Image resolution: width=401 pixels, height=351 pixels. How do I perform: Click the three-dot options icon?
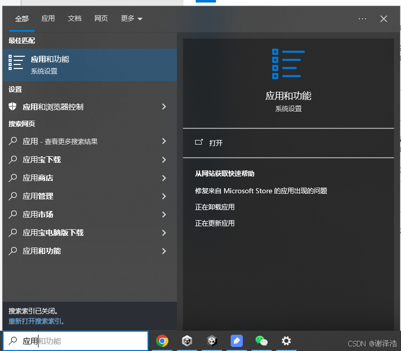362,19
